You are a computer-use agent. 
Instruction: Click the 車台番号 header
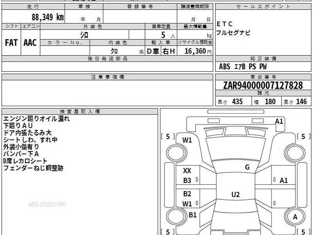tap(263, 77)
